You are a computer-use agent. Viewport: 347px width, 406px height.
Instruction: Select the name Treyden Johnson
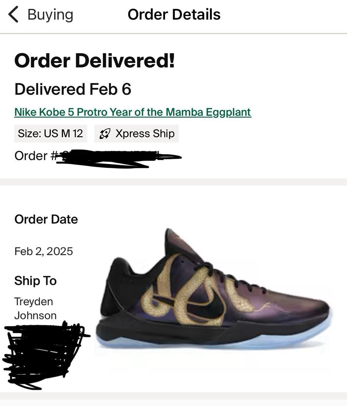click(x=35, y=308)
